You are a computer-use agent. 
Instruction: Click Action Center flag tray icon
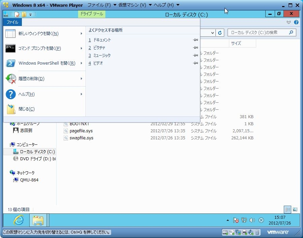[236, 220]
